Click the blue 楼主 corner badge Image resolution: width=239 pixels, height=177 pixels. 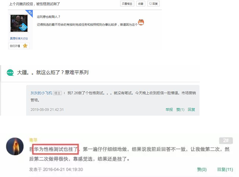tap(30, 13)
